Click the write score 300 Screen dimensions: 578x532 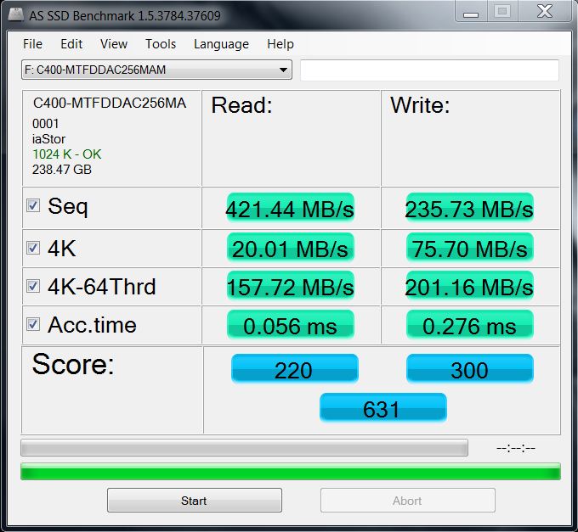point(469,369)
